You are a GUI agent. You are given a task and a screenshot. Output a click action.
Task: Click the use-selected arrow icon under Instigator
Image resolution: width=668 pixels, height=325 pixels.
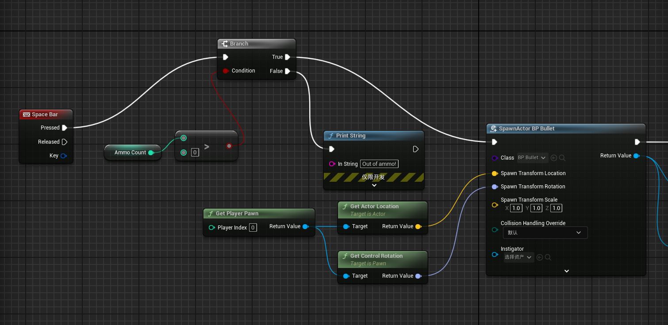click(539, 257)
